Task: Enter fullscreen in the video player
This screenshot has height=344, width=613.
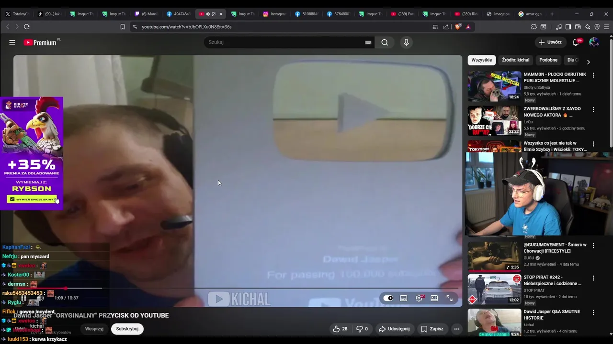Action: tap(450, 298)
